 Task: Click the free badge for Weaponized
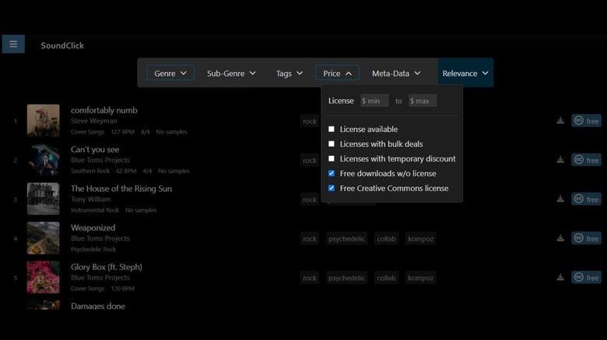coord(586,238)
